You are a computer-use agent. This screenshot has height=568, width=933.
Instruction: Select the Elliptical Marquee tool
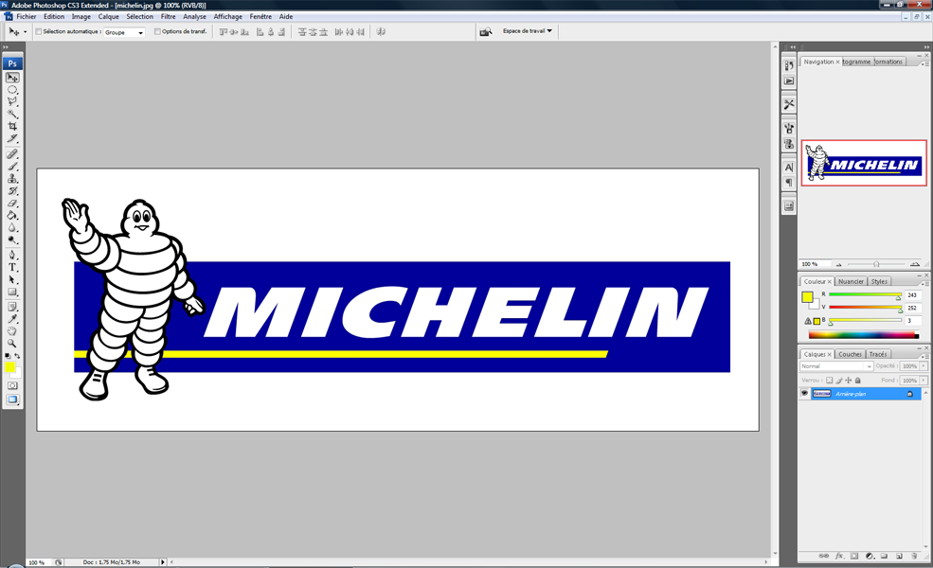12,90
